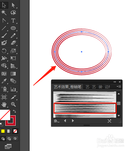Viewport: 133px width, 151px height.
Task: Click the ellipse top anchor point
Action: (x=82, y=32)
